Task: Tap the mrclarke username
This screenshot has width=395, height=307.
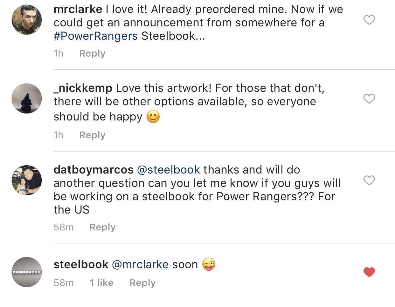Action: point(78,9)
